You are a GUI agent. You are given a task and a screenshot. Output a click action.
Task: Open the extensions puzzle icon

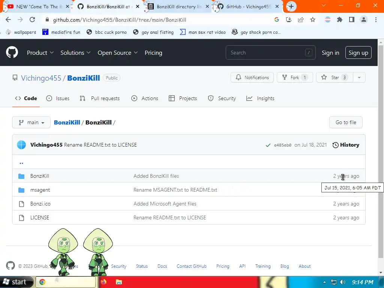(x=339, y=19)
